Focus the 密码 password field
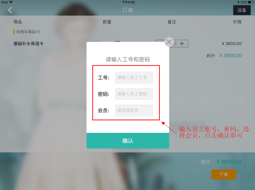This screenshot has width=255, height=190. point(134,94)
